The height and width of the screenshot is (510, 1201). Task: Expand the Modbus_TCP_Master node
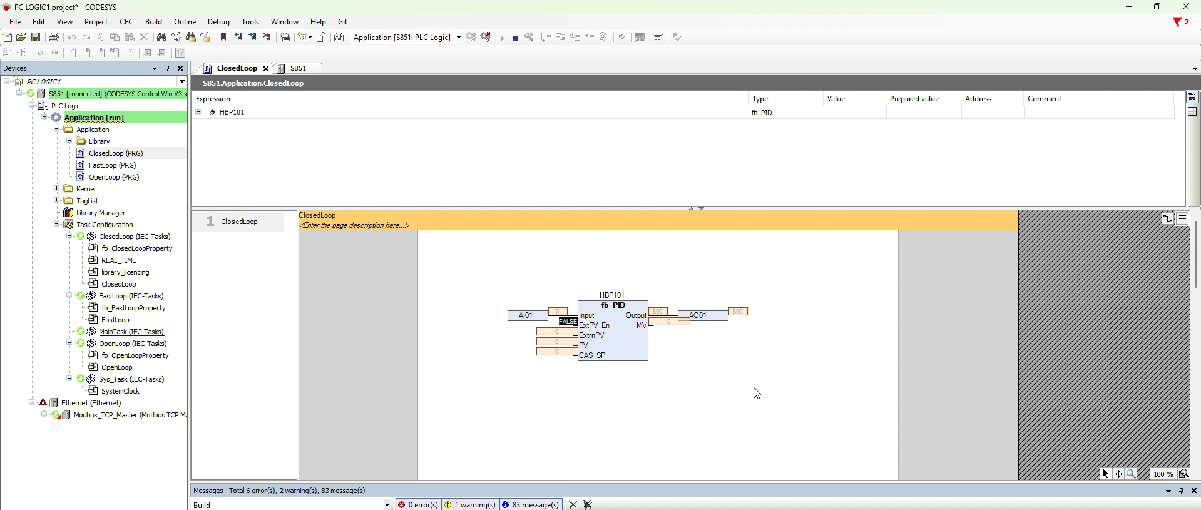[x=44, y=414]
